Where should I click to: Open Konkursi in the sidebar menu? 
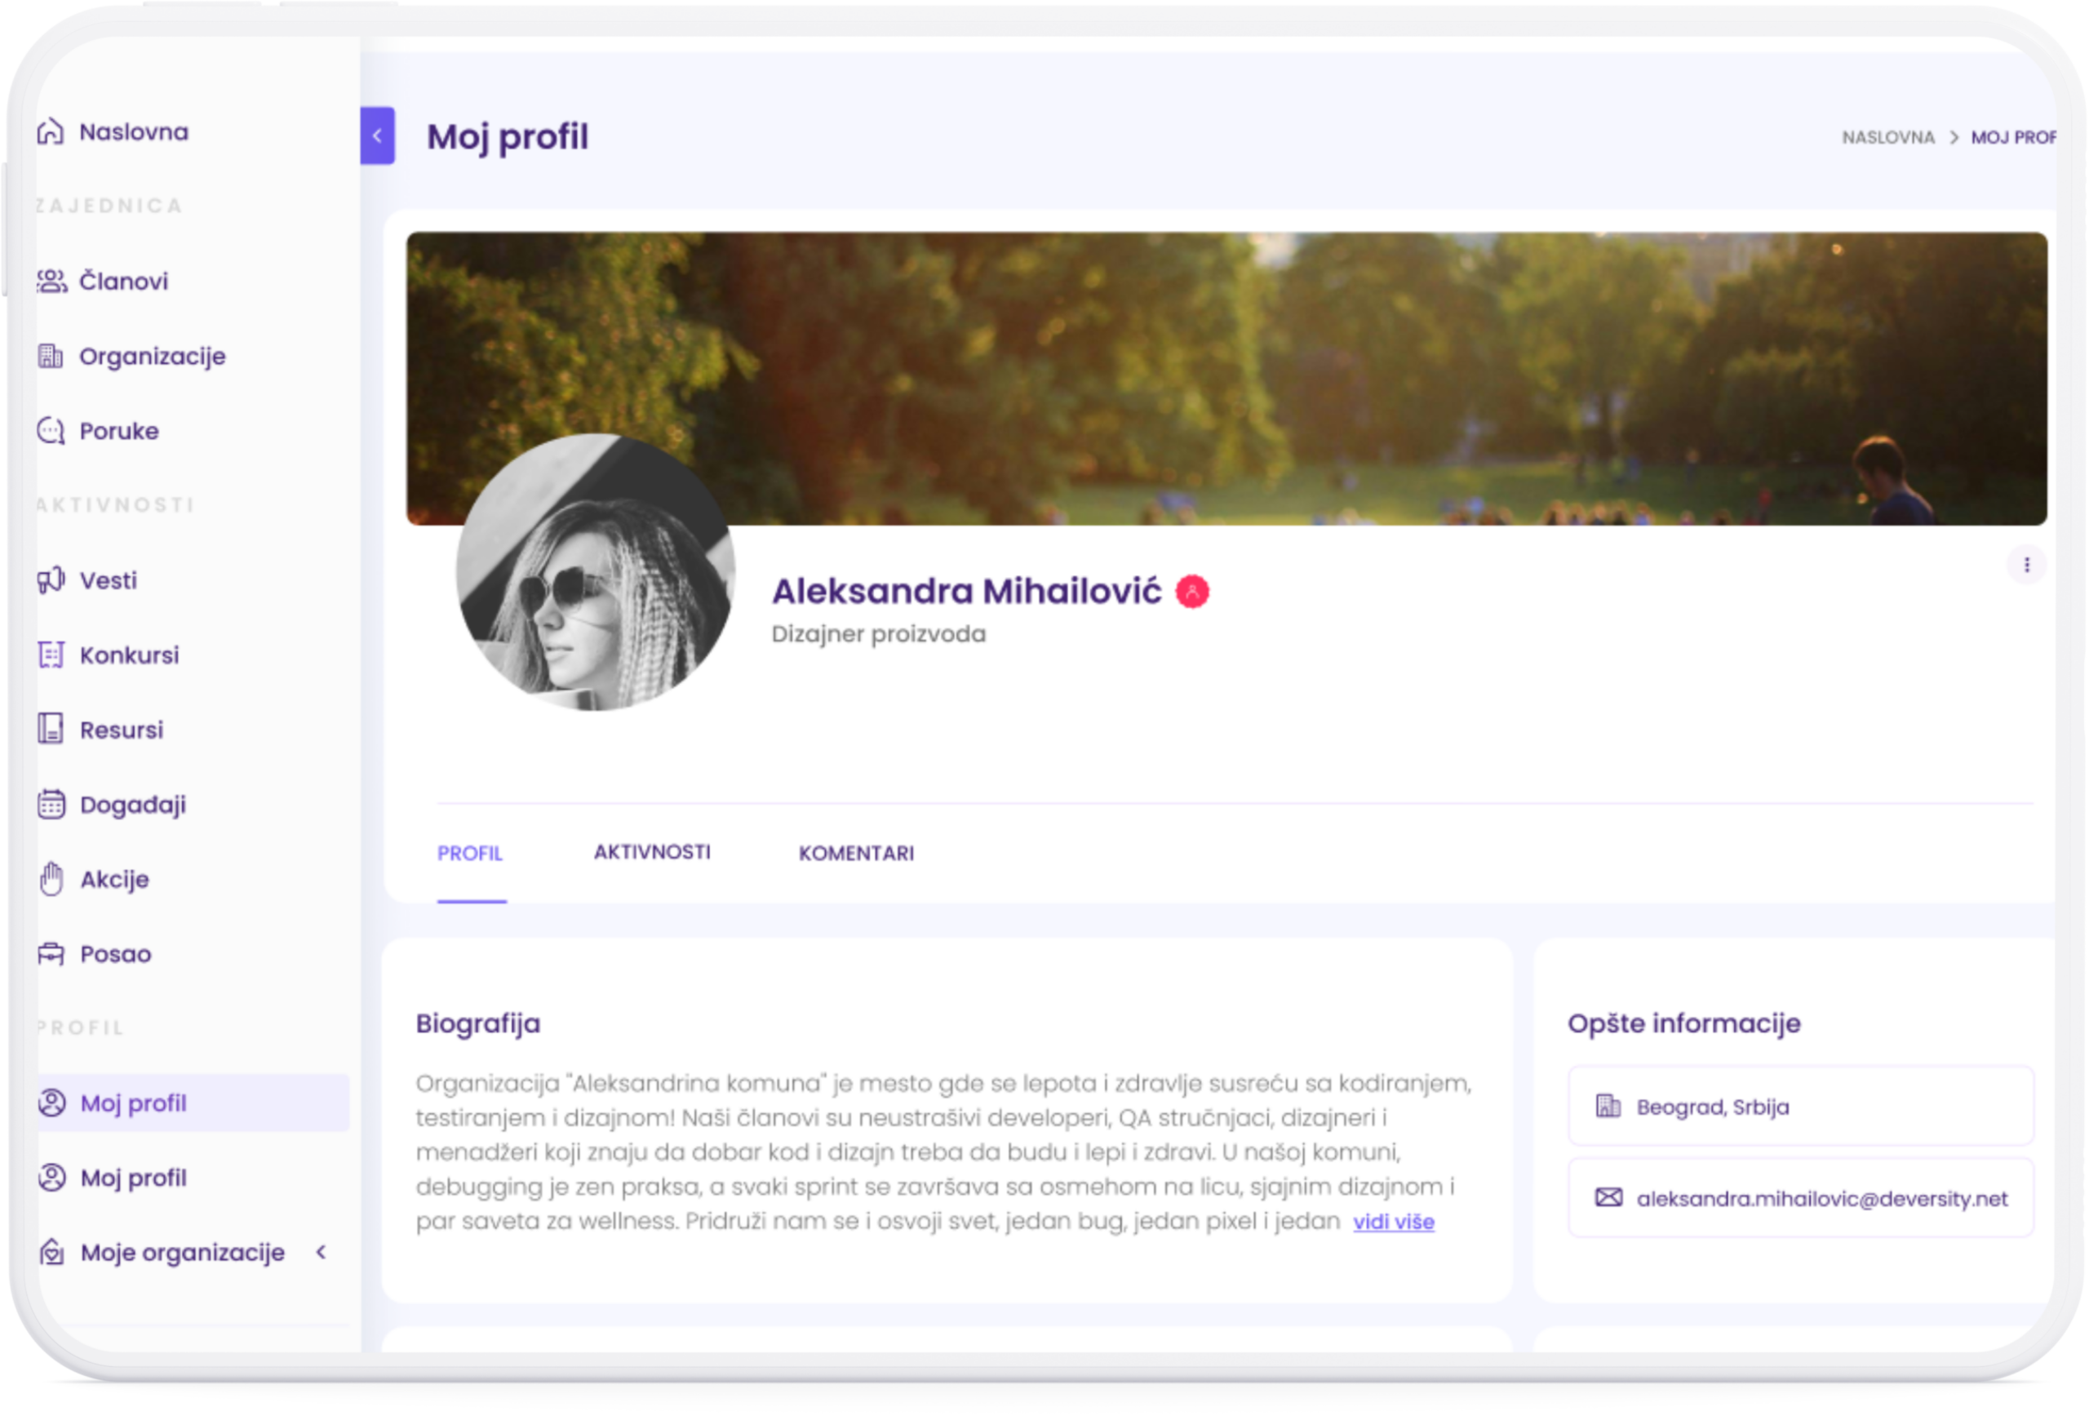coord(130,655)
